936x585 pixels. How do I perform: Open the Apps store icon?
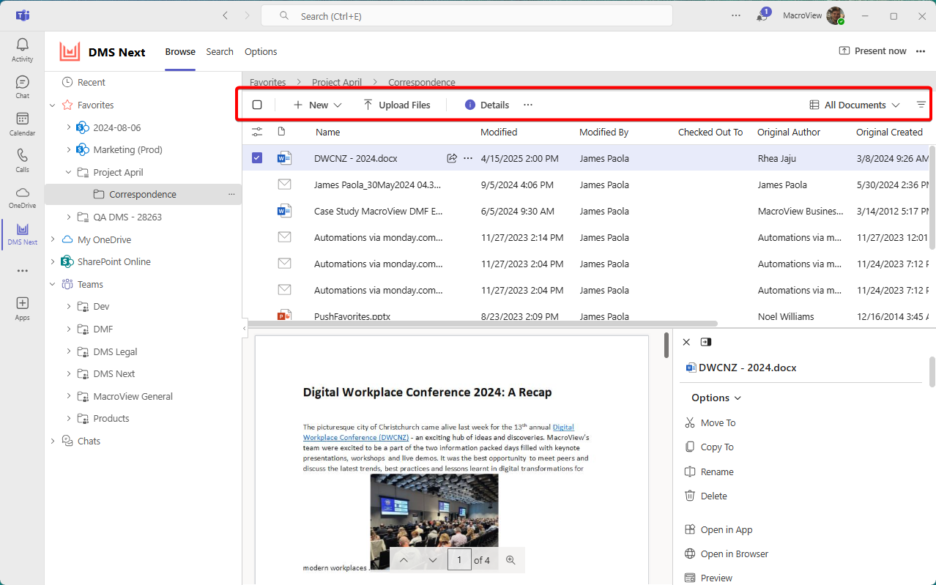[x=22, y=308]
